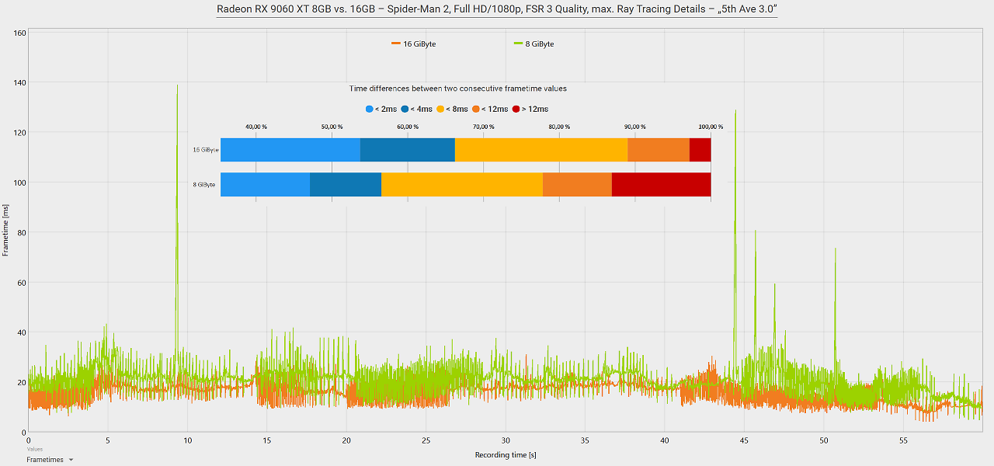Click the 60 value on frametime axis
Image resolution: width=994 pixels, height=466 pixels.
23,283
